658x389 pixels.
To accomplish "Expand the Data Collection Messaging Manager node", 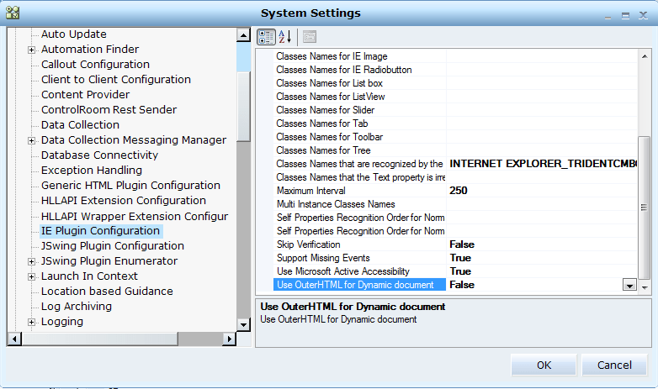I will (x=31, y=140).
